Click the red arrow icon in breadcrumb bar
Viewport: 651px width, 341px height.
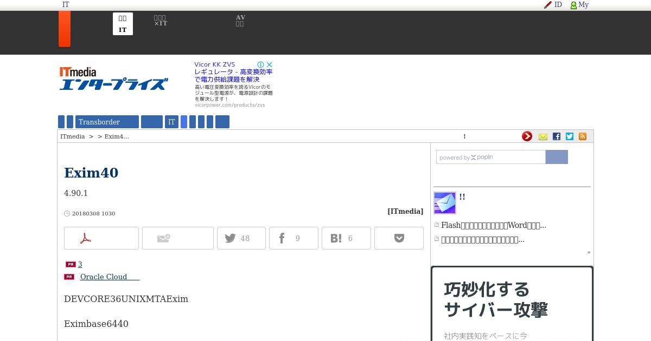click(527, 136)
